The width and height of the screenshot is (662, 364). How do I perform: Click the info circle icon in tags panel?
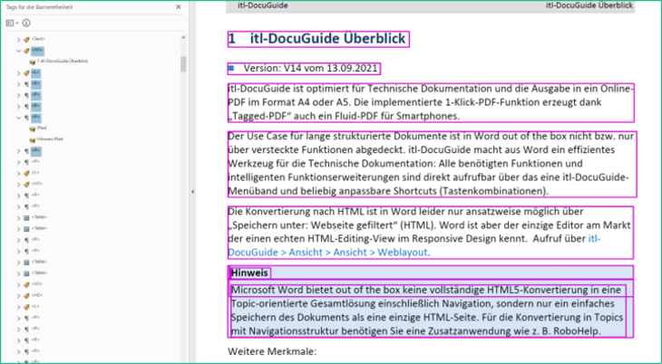tap(26, 23)
